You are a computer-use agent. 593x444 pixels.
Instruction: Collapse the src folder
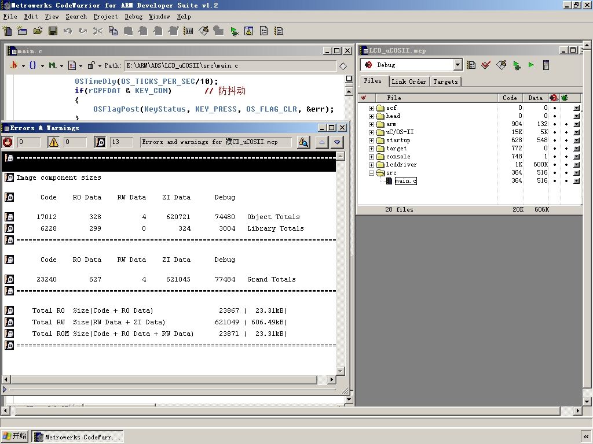[371, 173]
